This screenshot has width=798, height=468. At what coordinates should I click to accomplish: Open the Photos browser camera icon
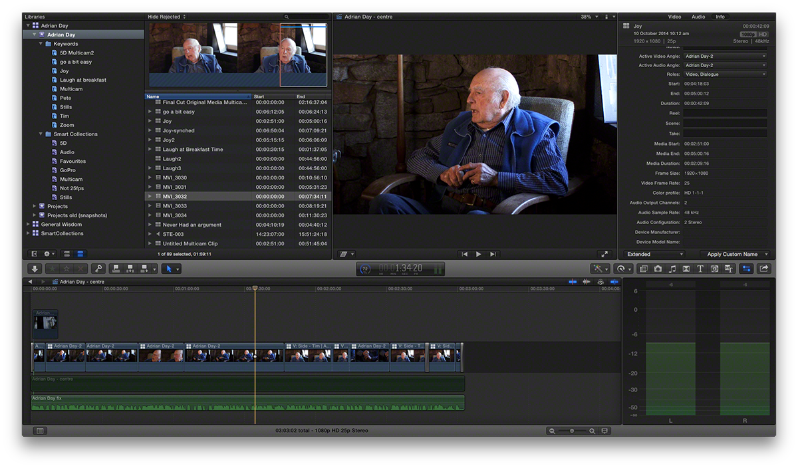click(658, 269)
